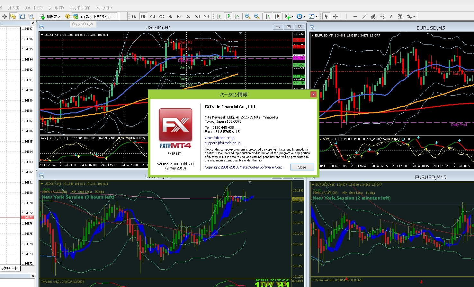Restore the USDJPY,H1 chart window
The height and width of the screenshot is (287, 474).
coord(289,27)
